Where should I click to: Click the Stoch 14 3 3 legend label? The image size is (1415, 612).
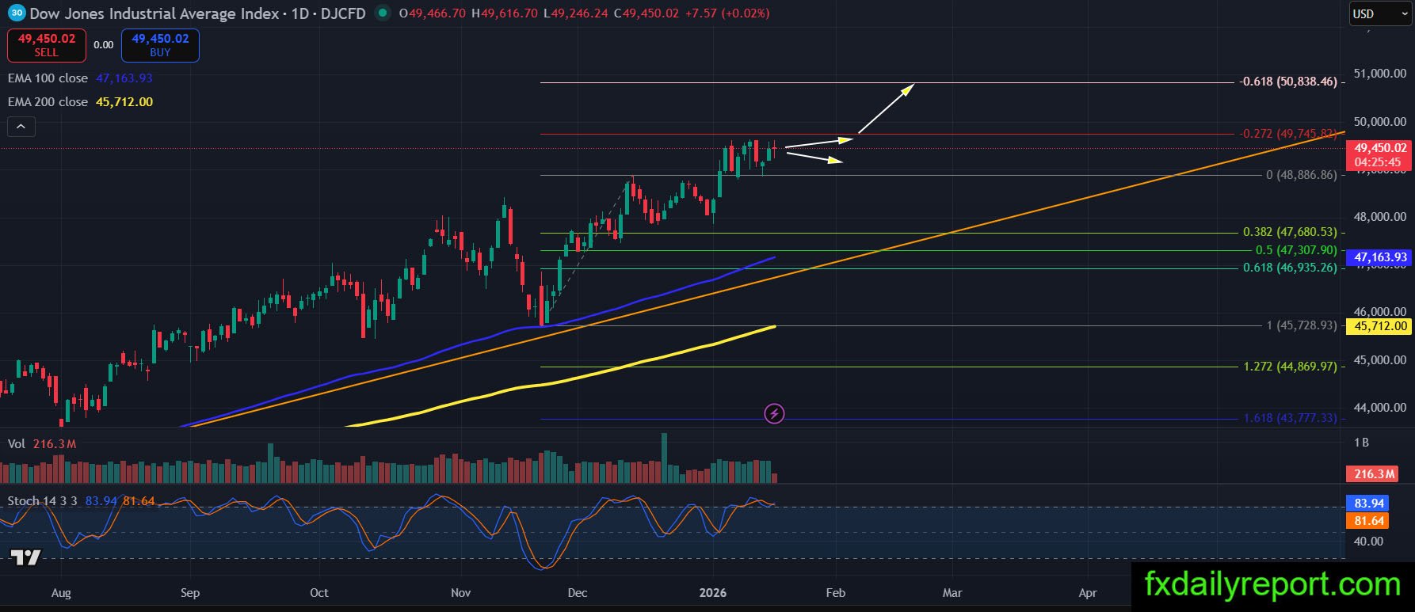point(42,501)
